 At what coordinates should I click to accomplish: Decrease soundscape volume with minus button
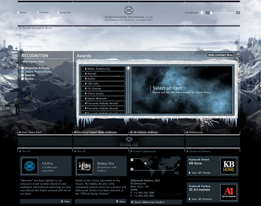point(207,13)
